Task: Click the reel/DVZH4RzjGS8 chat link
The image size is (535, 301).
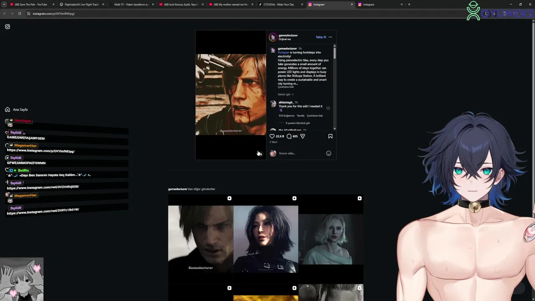Action: coord(43,187)
